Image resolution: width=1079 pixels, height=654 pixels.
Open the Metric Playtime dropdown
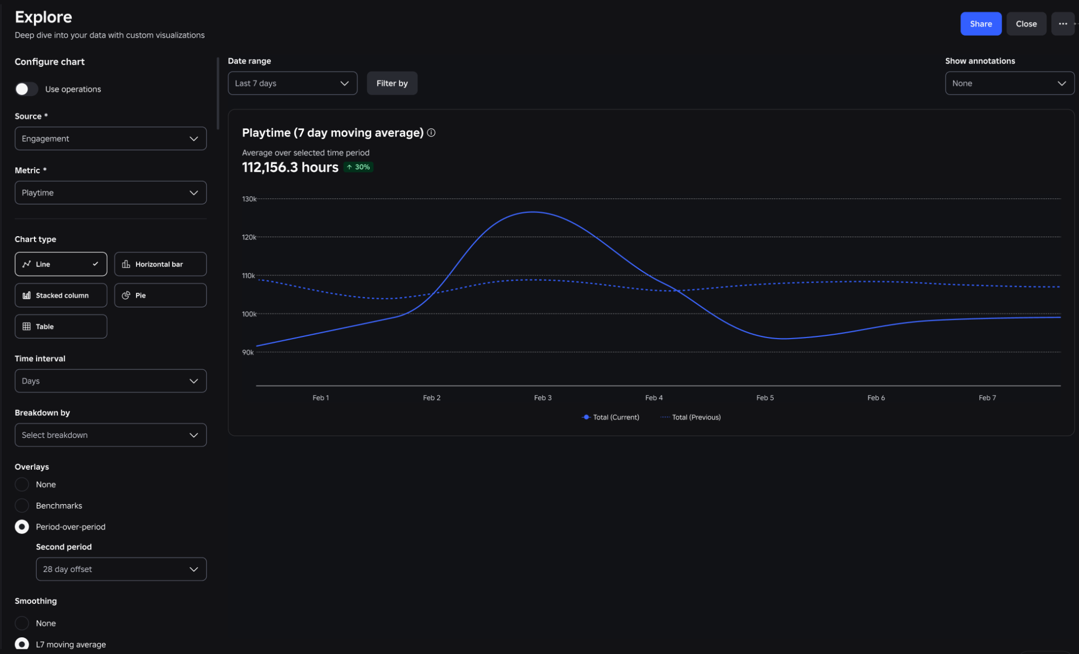pyautogui.click(x=111, y=192)
